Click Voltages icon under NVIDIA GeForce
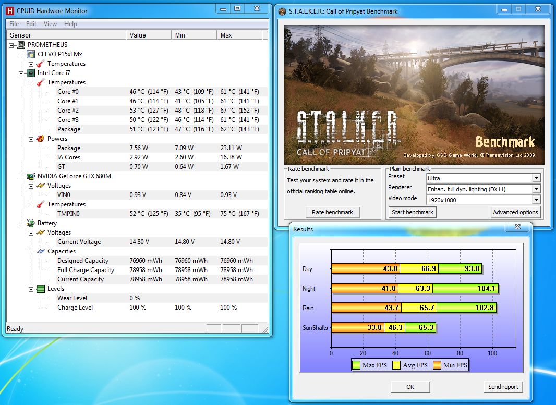This screenshot has width=556, height=405. click(41, 186)
